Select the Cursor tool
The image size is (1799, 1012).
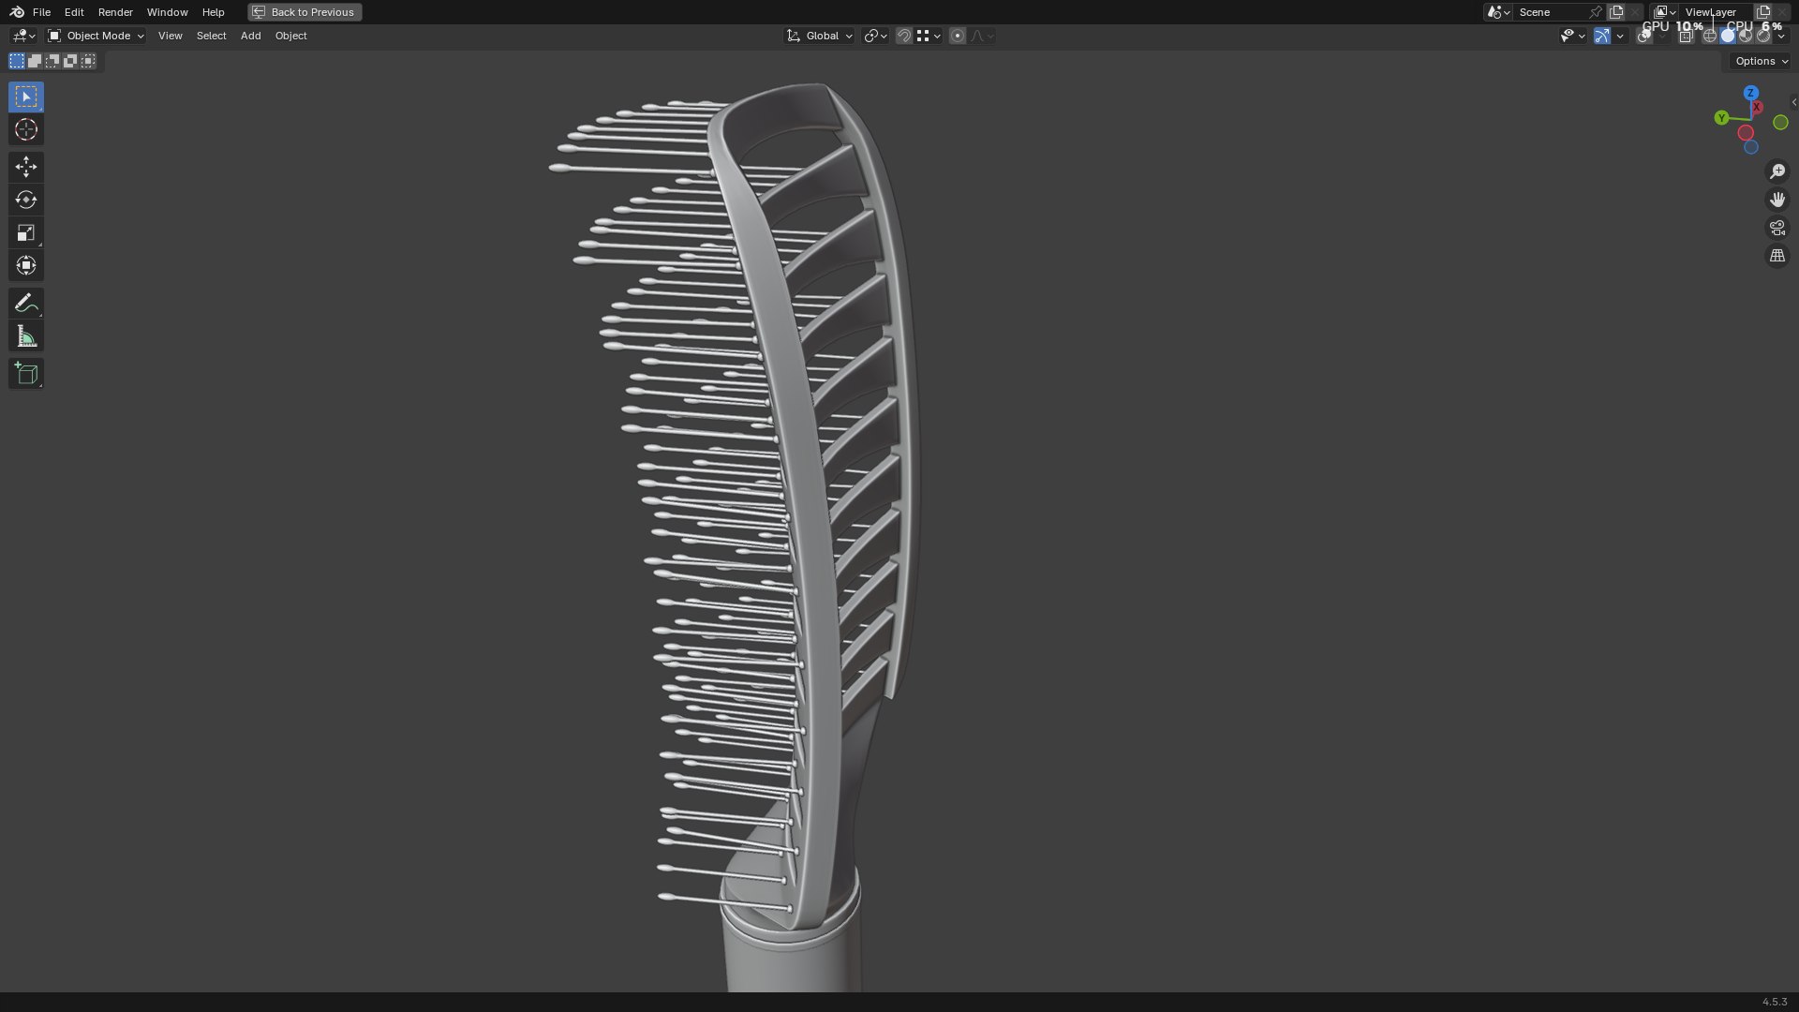26,129
